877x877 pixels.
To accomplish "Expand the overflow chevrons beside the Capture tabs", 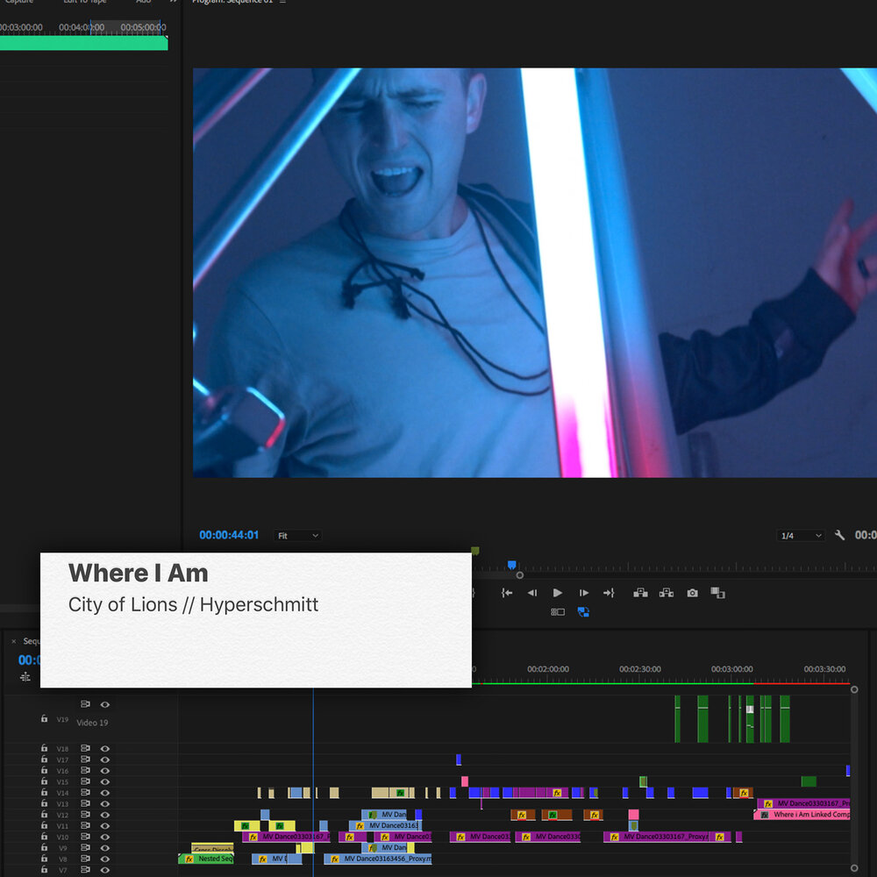I will 173,2.
